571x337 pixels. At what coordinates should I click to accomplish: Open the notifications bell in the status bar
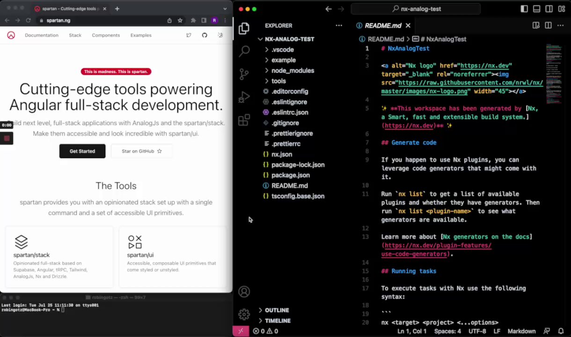(x=561, y=331)
